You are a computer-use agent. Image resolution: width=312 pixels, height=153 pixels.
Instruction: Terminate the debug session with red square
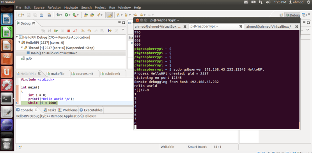tap(69, 31)
